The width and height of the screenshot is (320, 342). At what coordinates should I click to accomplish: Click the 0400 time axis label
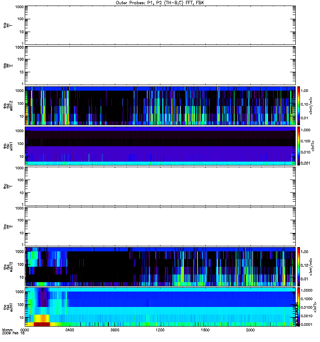pos(70,330)
